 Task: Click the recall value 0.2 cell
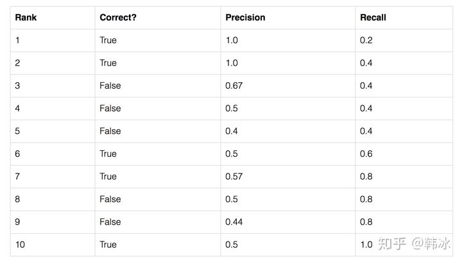(366, 40)
